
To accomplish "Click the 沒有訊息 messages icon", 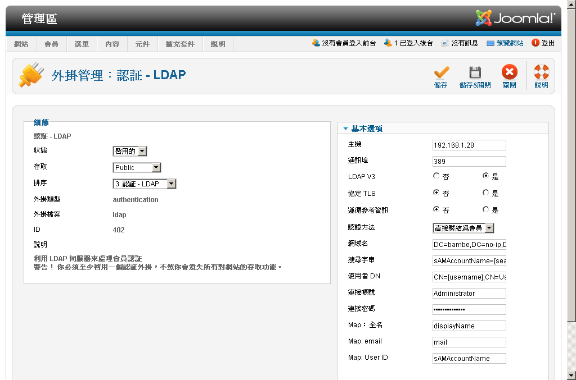I will pos(445,43).
